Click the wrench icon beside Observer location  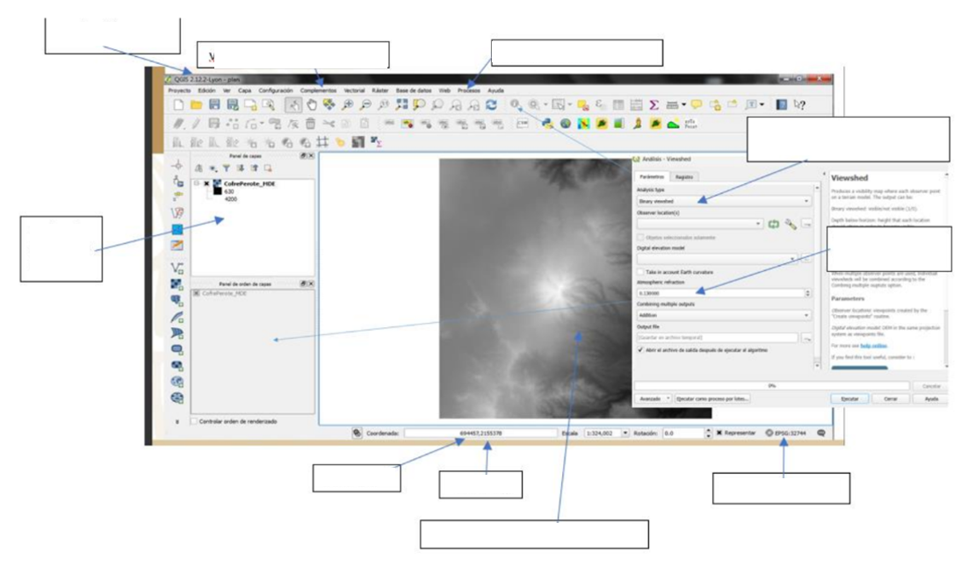tap(791, 225)
